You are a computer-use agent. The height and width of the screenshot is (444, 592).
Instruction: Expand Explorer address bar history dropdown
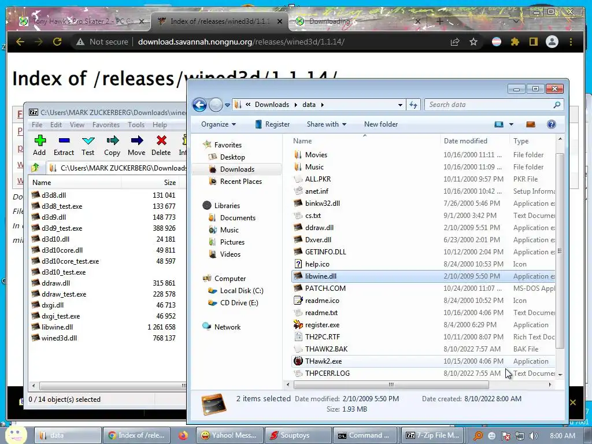(400, 105)
